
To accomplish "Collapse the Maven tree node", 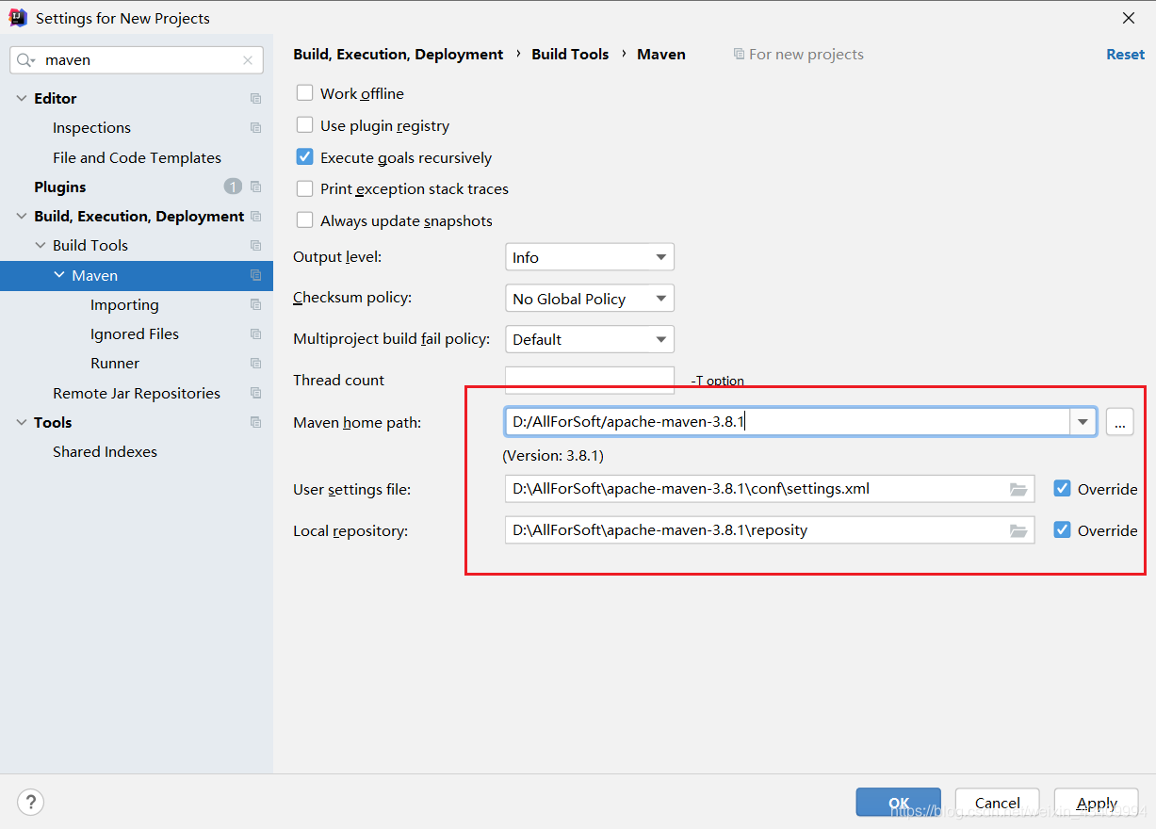I will coord(59,275).
